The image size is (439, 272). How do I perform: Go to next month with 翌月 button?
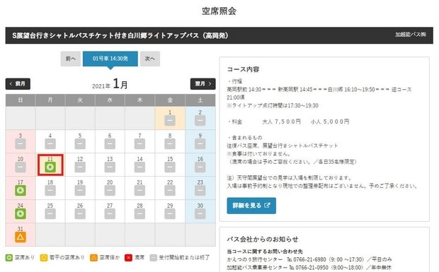[203, 84]
